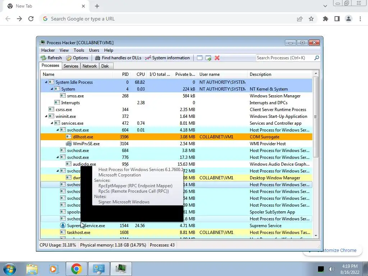Collapse the System Idle Process node
Image resolution: width=368 pixels, height=276 pixels.
[x=46, y=82]
